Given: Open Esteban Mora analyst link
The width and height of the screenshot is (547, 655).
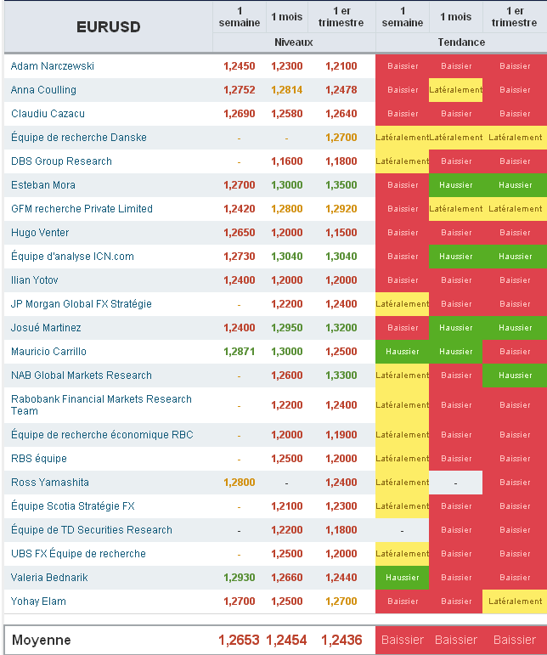Looking at the screenshot, I should click(43, 185).
